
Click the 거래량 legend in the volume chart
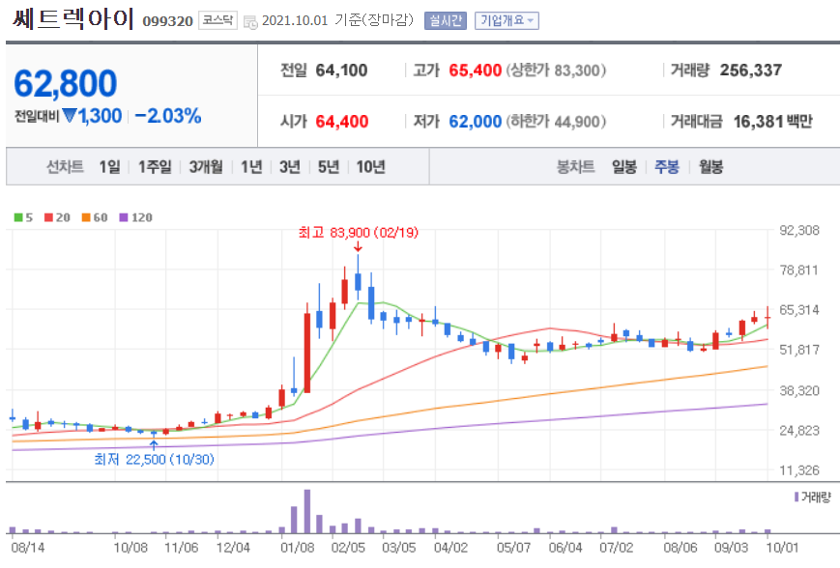[813, 497]
